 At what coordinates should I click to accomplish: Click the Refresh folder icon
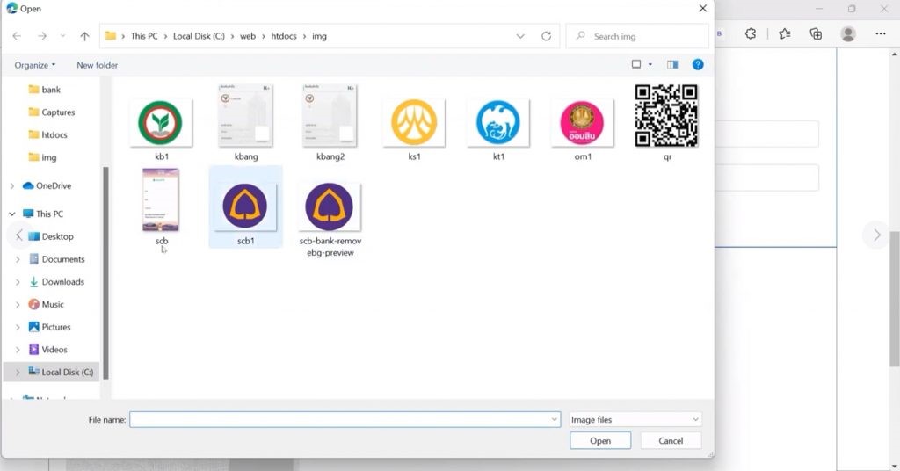point(546,36)
